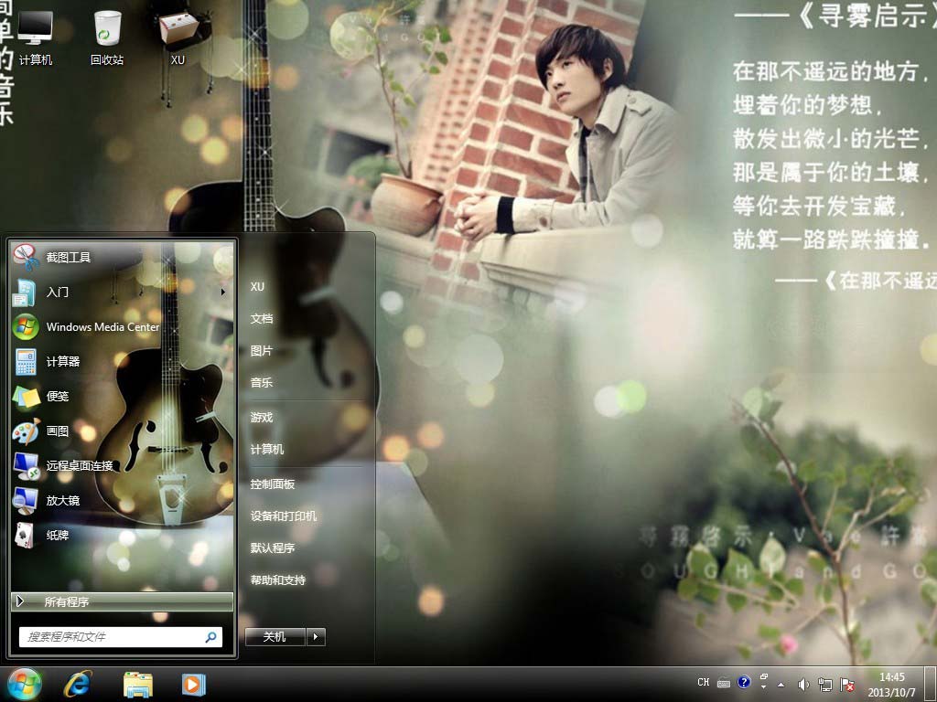Open 远程桌面连接 remote desktop connection
This screenshot has width=937, height=702.
click(x=80, y=466)
